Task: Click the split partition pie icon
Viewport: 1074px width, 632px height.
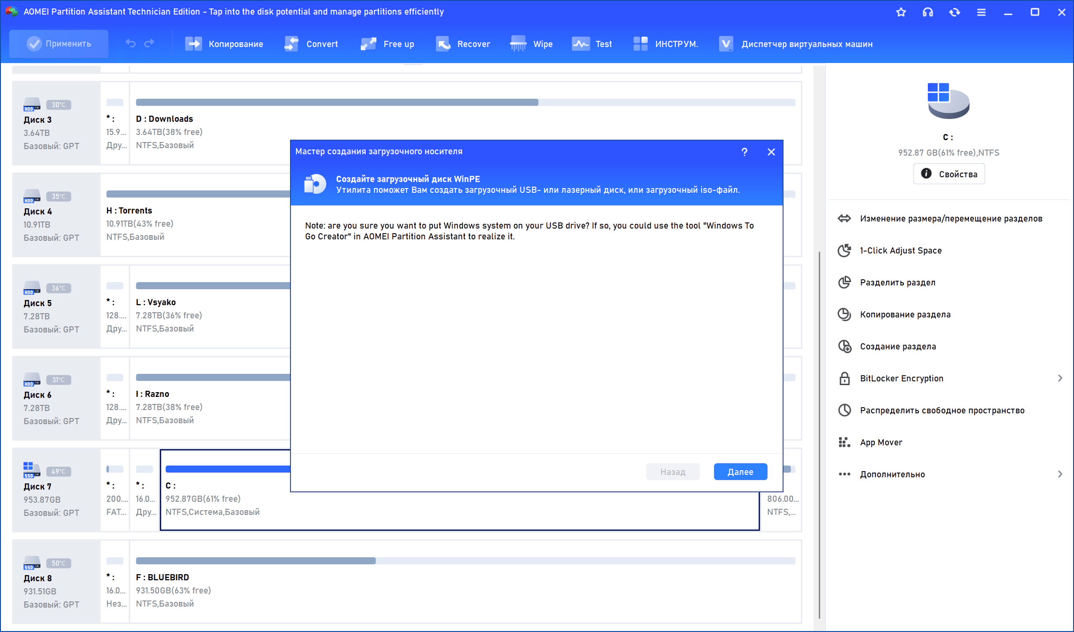Action: pyautogui.click(x=845, y=283)
